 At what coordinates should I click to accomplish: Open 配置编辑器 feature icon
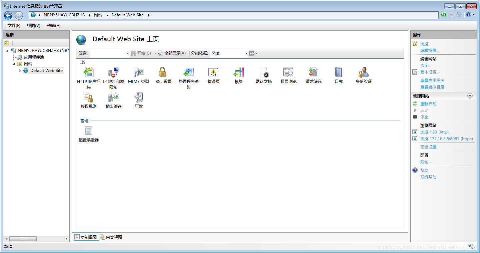88,131
